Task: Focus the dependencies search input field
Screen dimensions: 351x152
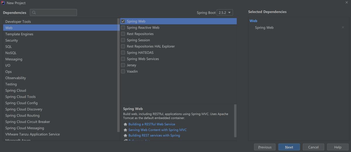Action: click(56, 13)
